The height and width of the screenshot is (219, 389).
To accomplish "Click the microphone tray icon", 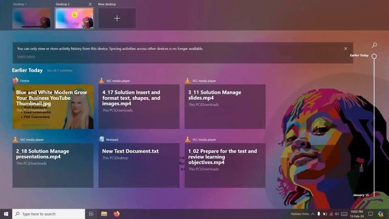I will tap(318, 214).
